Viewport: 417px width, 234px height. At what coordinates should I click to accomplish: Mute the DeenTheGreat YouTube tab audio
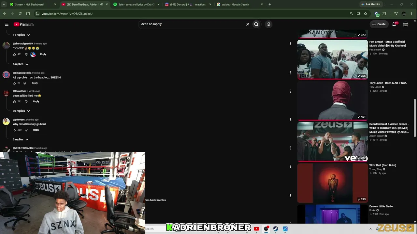[101, 5]
